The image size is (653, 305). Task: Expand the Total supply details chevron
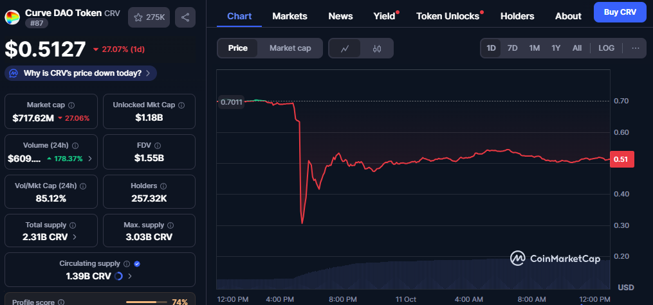click(x=75, y=237)
